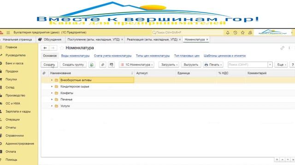Focus the global search Ctrl+Shift+F field
Image resolution: width=295 pixels, height=165 pixels.
tap(187, 33)
